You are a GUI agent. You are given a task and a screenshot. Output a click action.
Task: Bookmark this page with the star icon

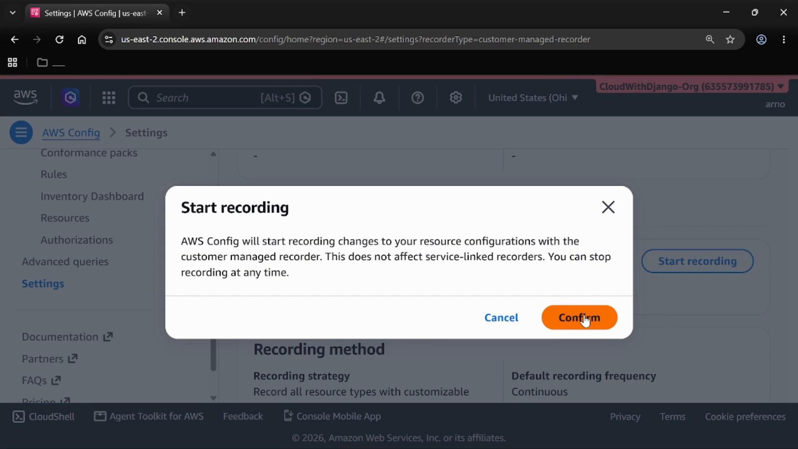(x=730, y=39)
